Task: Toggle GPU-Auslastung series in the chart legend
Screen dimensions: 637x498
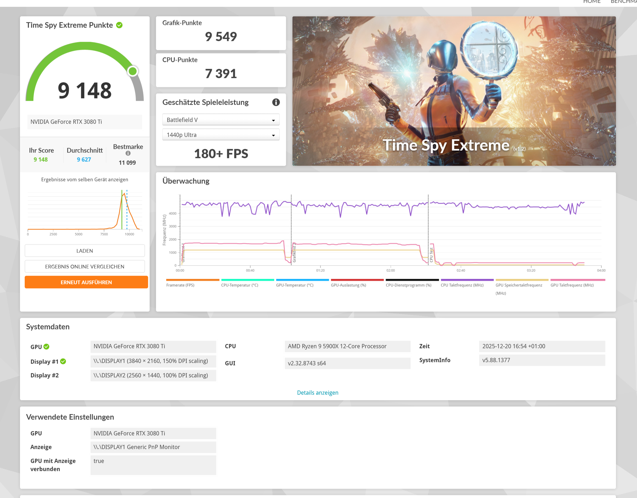Action: 348,285
